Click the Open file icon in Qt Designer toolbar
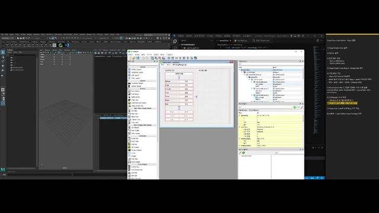Image resolution: width=379 pixels, height=213 pixels. pyautogui.click(x=134, y=58)
